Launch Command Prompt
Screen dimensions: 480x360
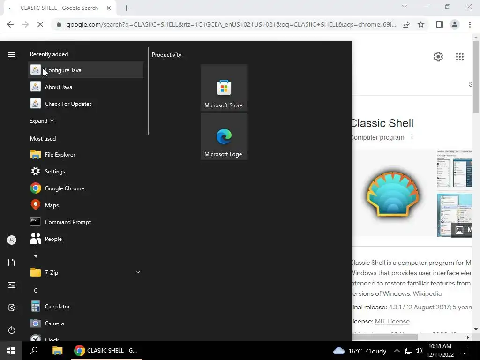pos(86,222)
